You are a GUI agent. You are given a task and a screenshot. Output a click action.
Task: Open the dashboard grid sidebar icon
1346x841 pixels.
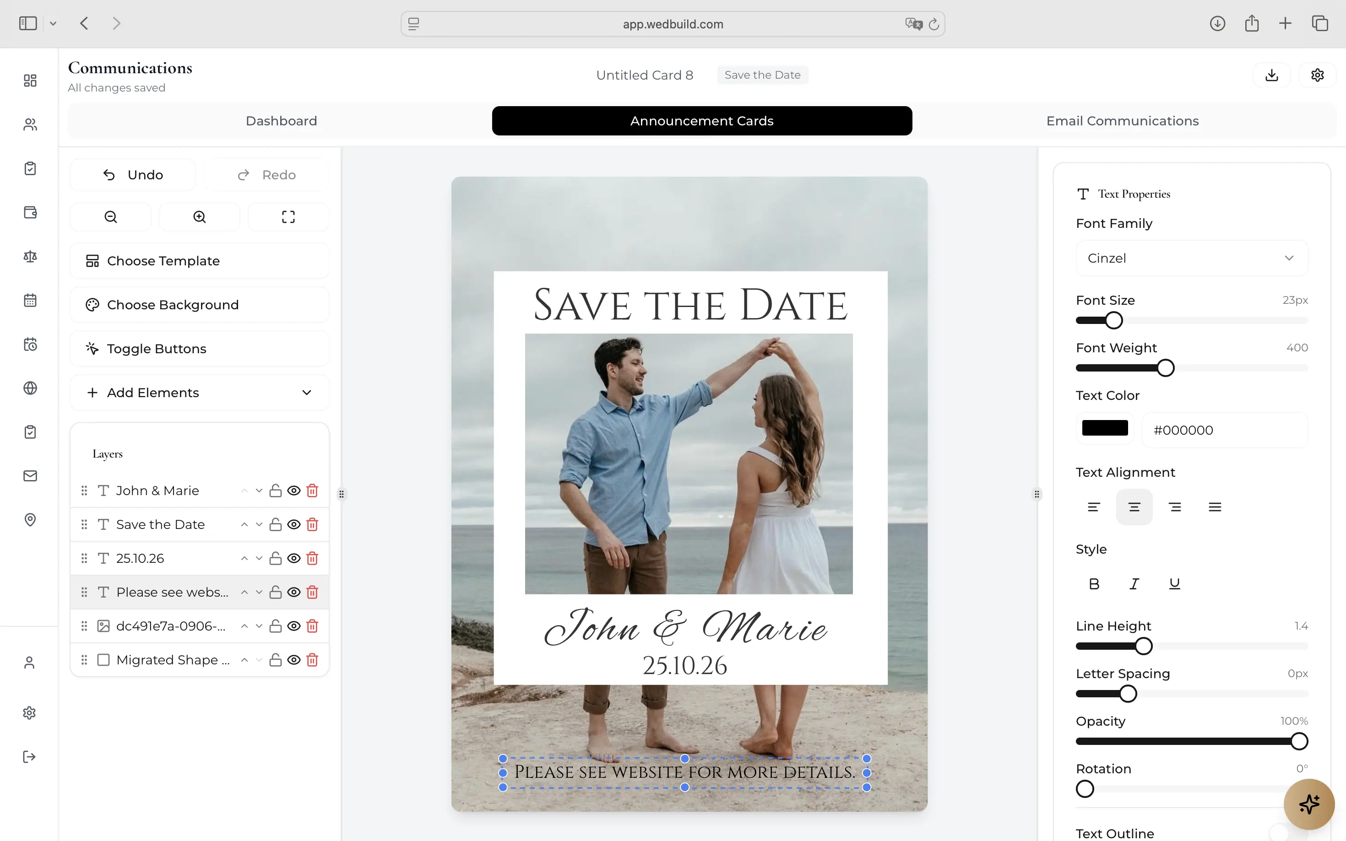coord(30,81)
